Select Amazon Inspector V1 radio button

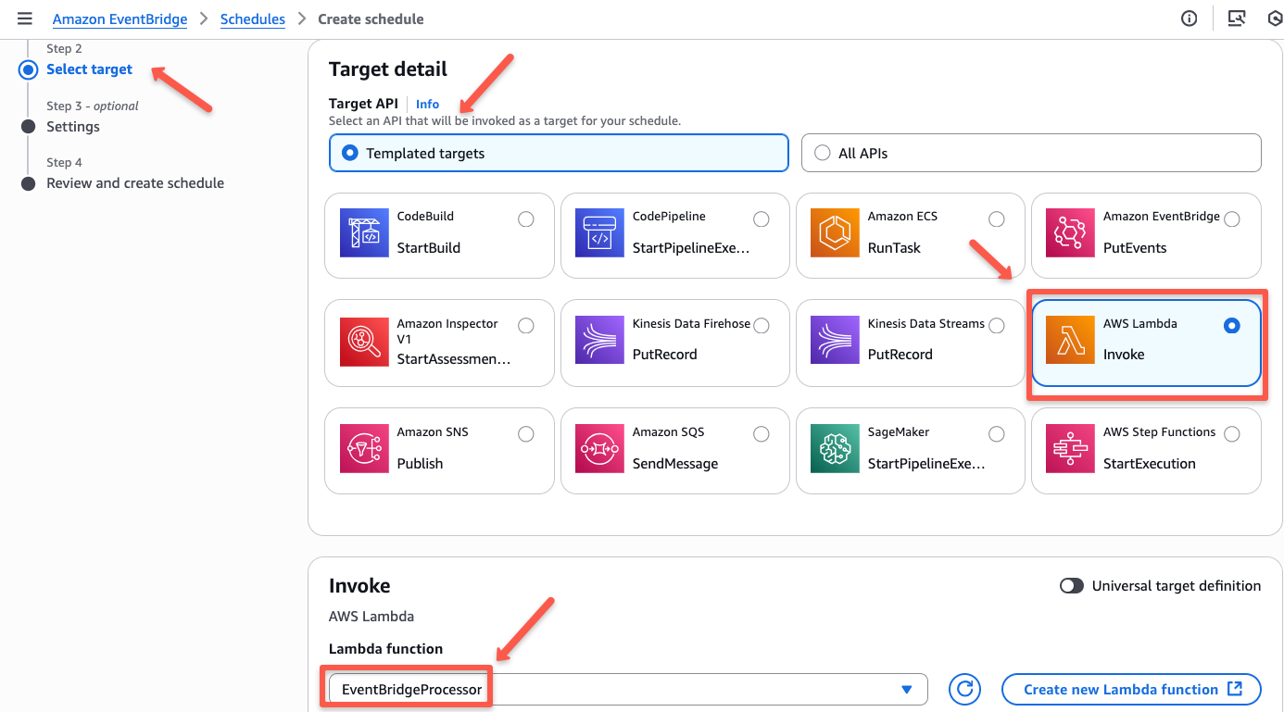[x=526, y=326]
